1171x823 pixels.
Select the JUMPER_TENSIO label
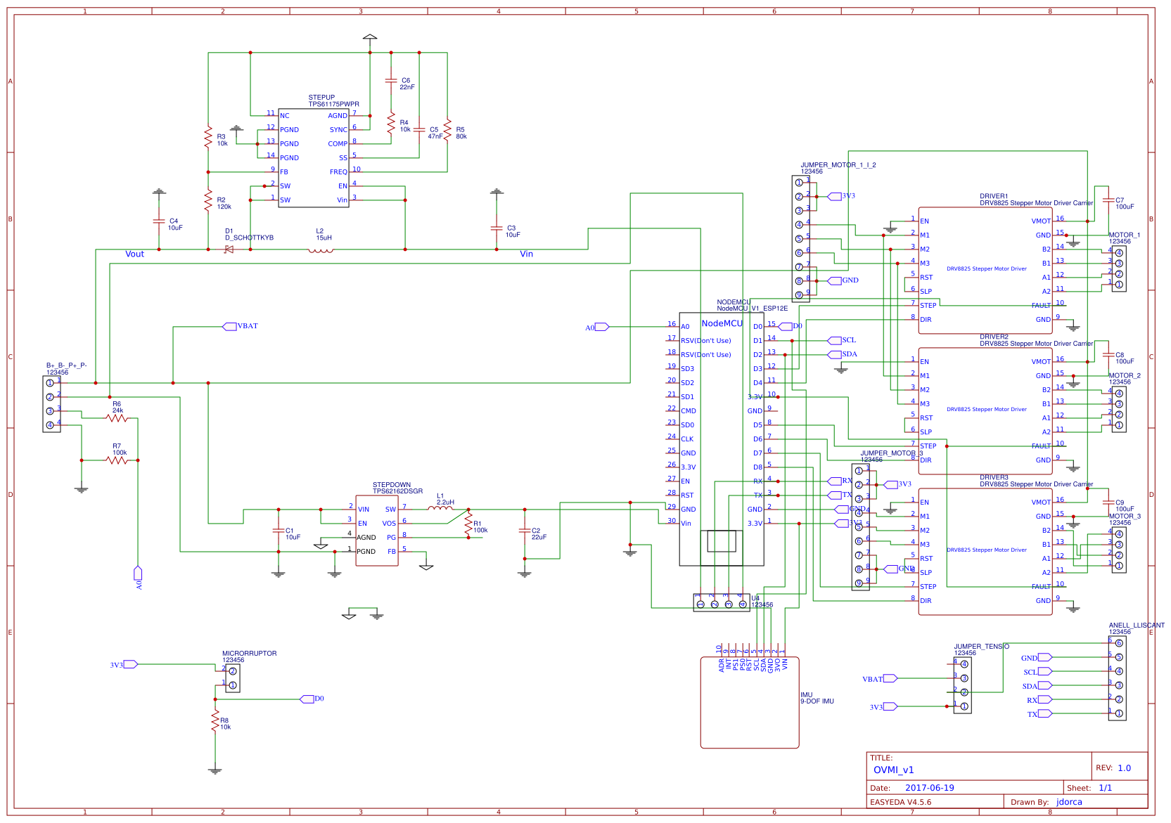[982, 647]
